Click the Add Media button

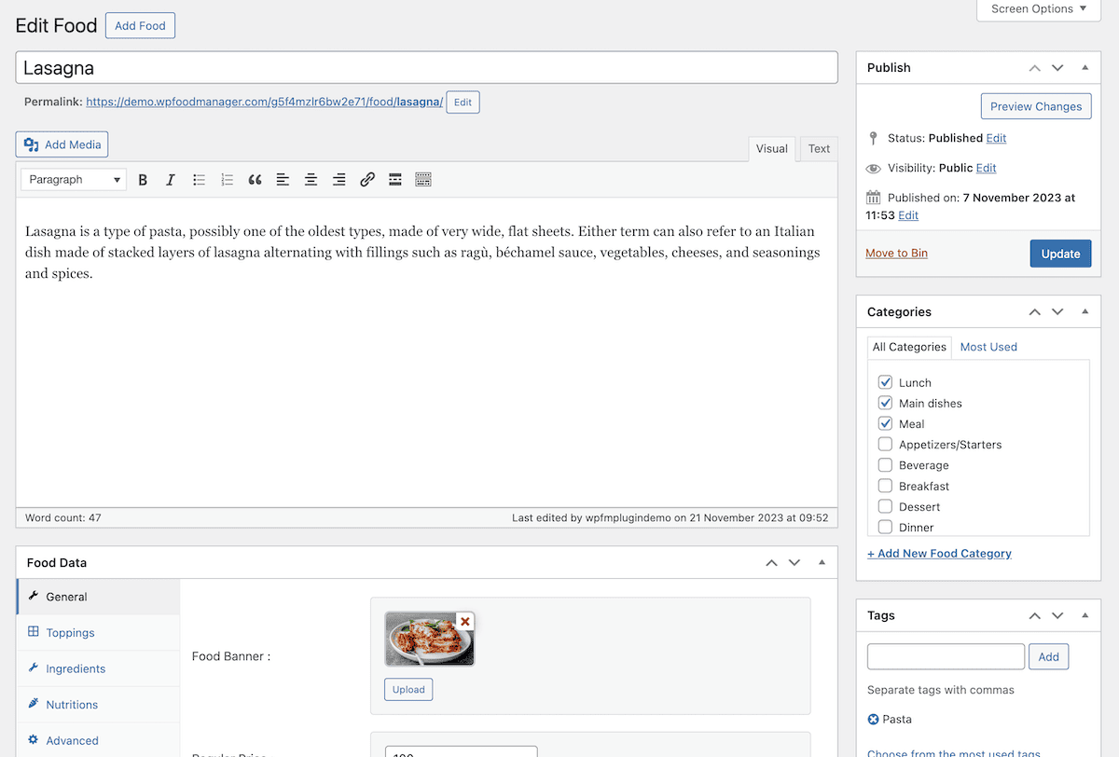pos(62,145)
